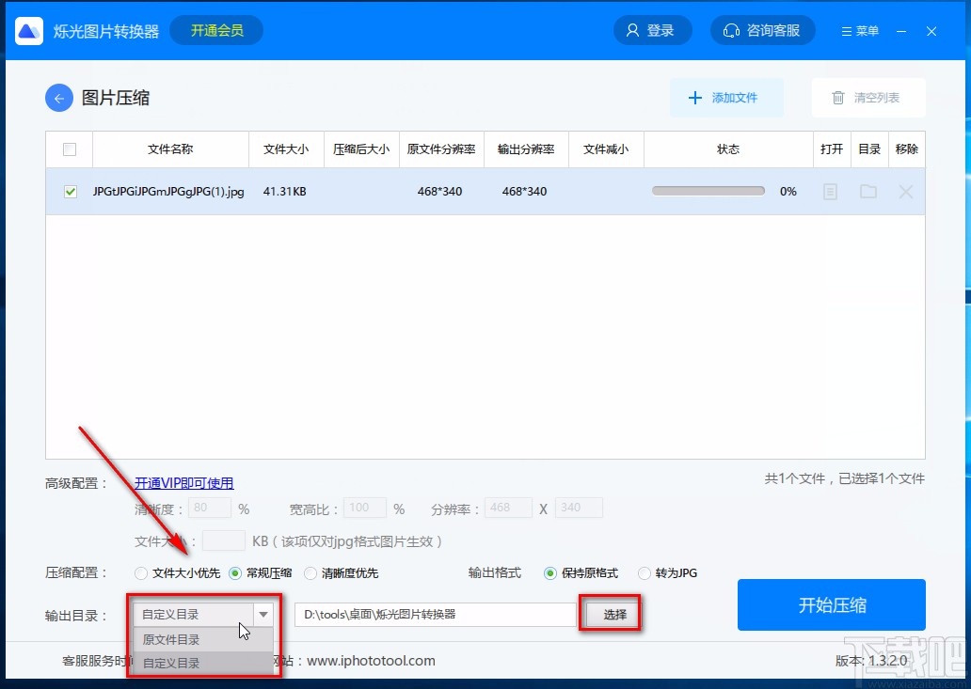Open the 开通VIP即可使用 link

tap(184, 482)
